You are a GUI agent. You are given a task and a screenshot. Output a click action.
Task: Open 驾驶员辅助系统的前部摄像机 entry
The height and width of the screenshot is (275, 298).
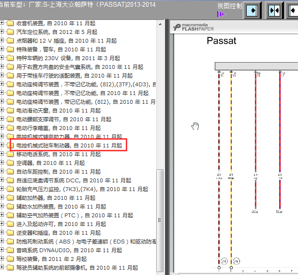77,268
